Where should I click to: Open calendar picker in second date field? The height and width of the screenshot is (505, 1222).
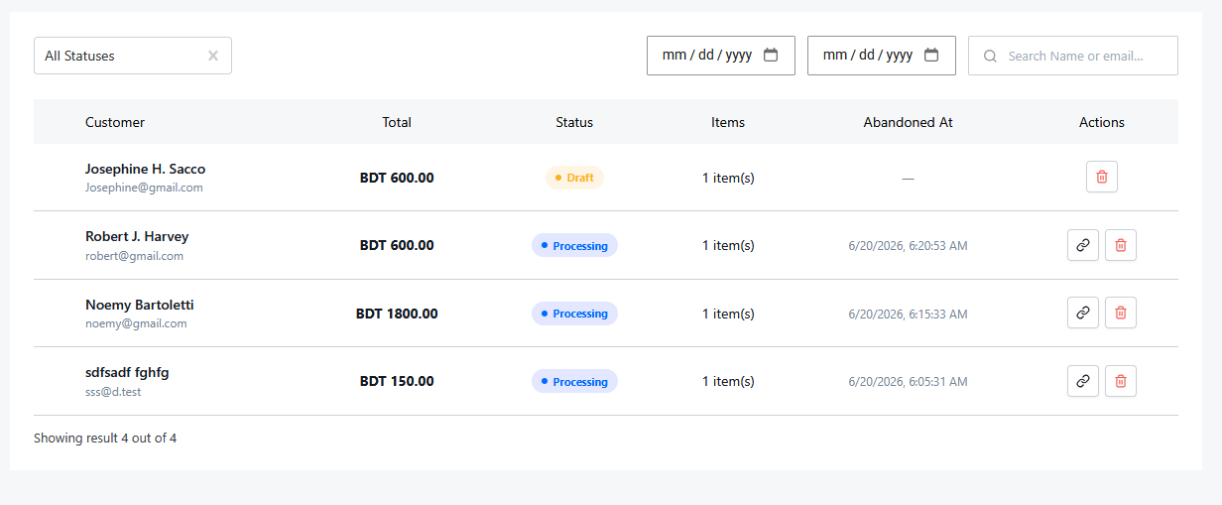coord(931,55)
